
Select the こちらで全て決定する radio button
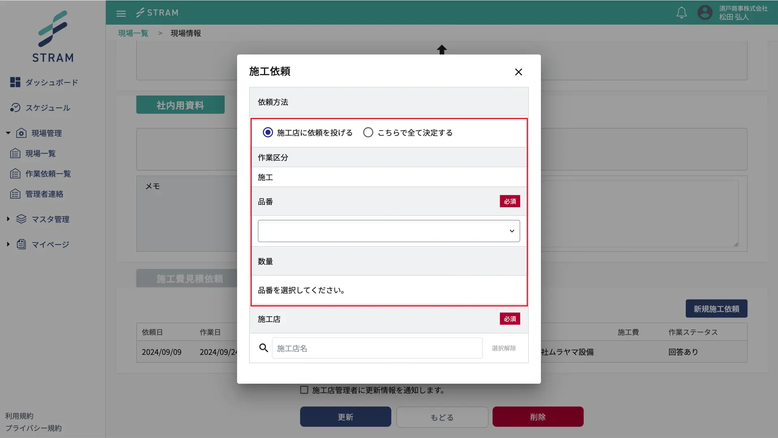[368, 132]
